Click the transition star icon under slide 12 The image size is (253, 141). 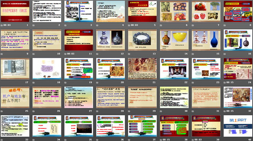(97, 54)
